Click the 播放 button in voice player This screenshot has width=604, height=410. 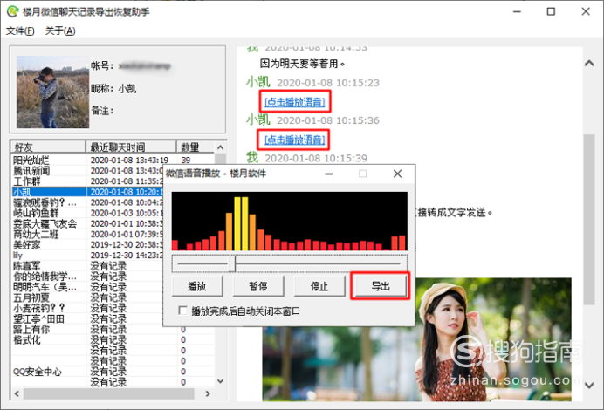point(197,286)
